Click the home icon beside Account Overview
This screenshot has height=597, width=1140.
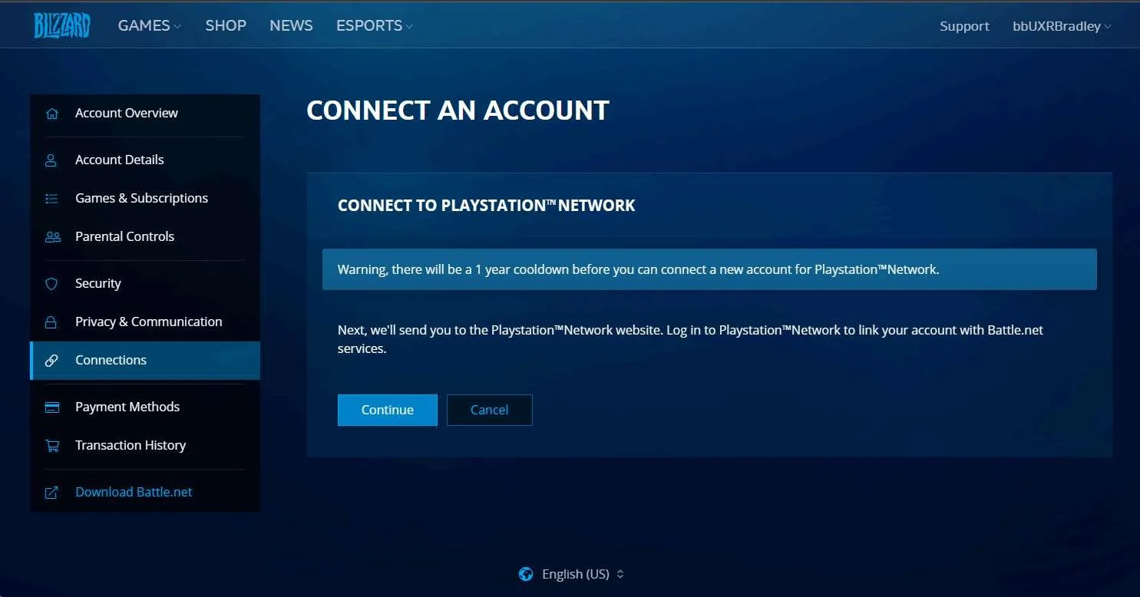coord(51,114)
